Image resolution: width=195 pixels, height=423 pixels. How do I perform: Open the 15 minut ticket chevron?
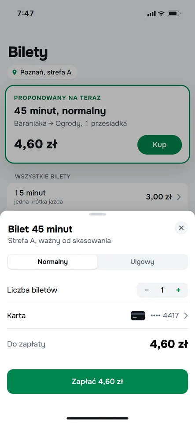click(179, 197)
